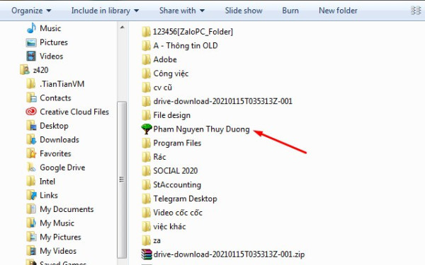
Task: Open the Downloads folder icon
Action: 31,139
